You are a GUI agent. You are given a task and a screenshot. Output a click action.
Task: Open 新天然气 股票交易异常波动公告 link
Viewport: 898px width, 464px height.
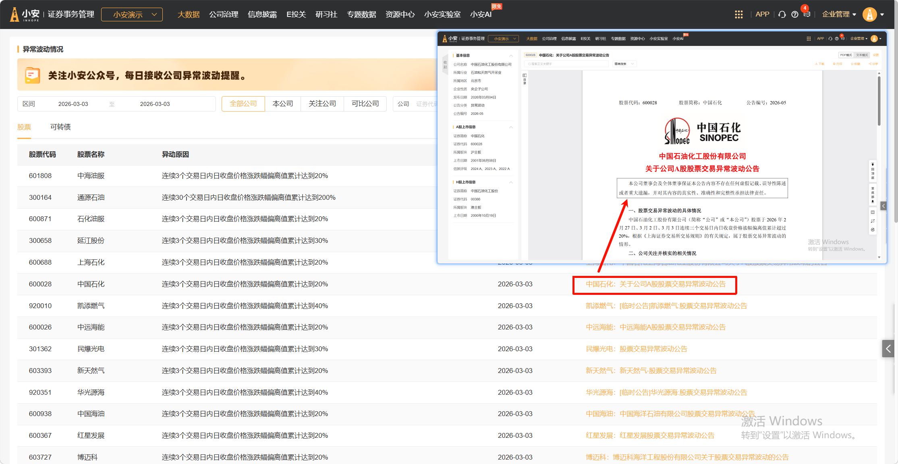point(651,371)
